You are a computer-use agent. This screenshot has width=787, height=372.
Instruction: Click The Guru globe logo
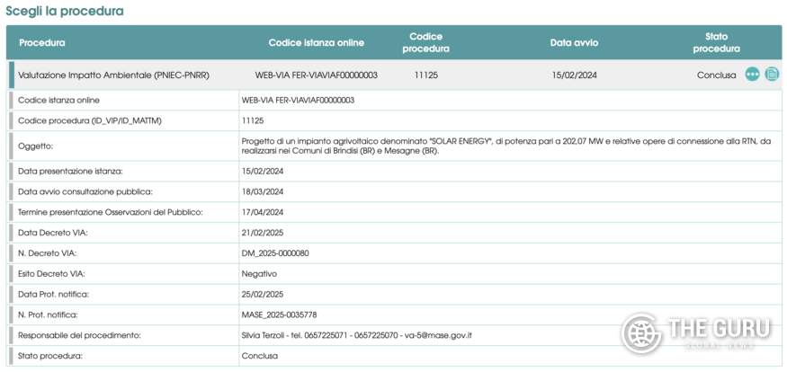click(641, 333)
